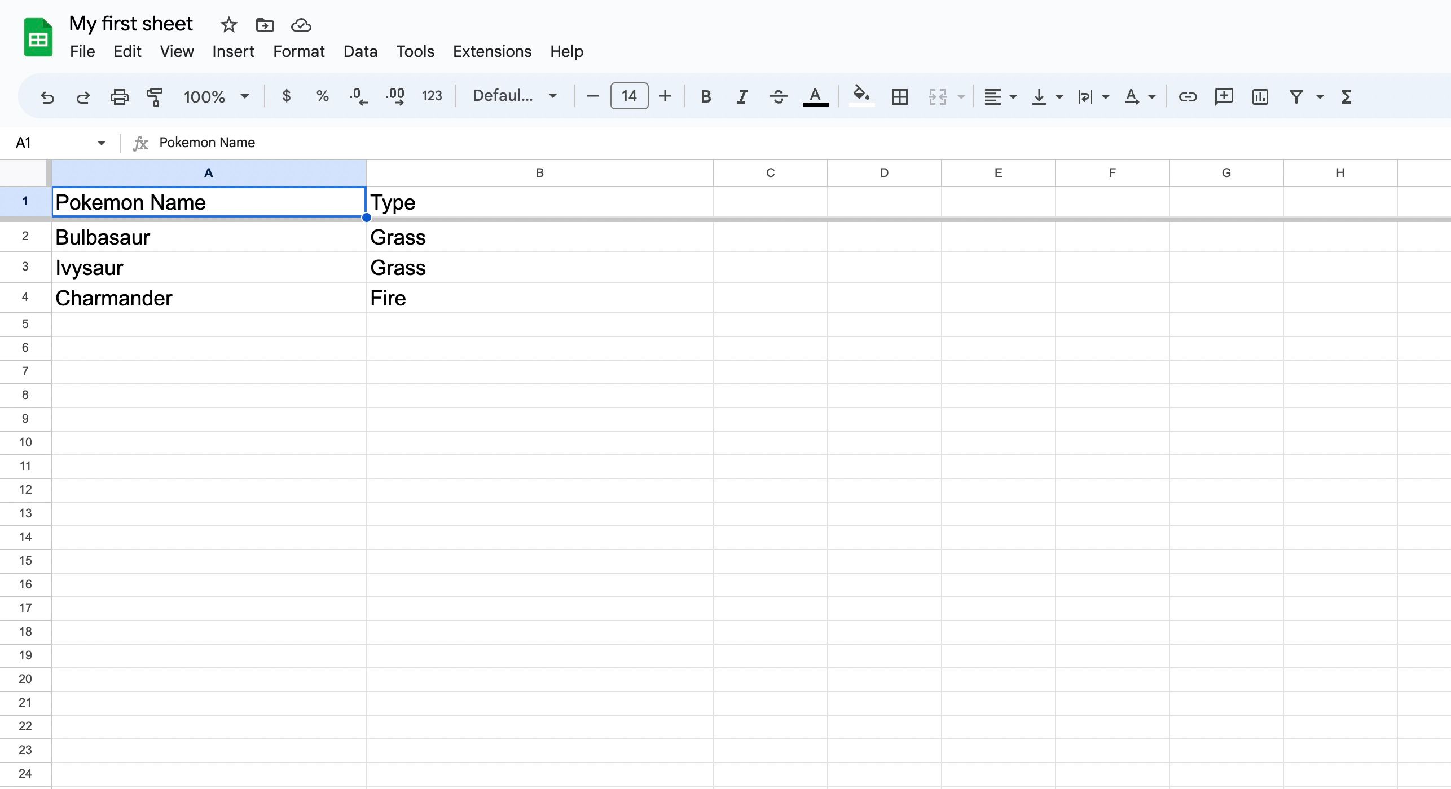Format as currency with dollar icon
The width and height of the screenshot is (1451, 789).
pyautogui.click(x=287, y=96)
